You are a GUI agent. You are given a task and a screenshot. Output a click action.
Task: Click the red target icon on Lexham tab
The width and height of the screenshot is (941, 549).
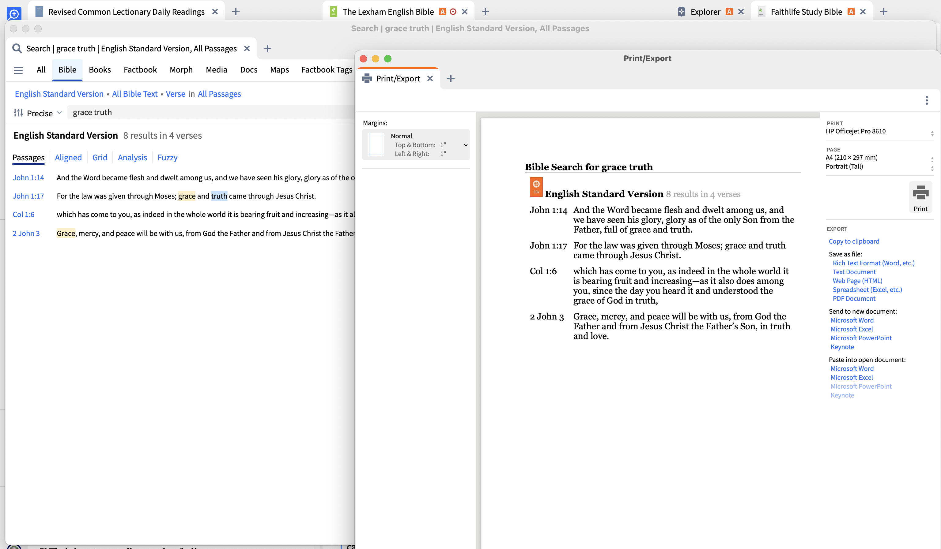[x=453, y=12]
